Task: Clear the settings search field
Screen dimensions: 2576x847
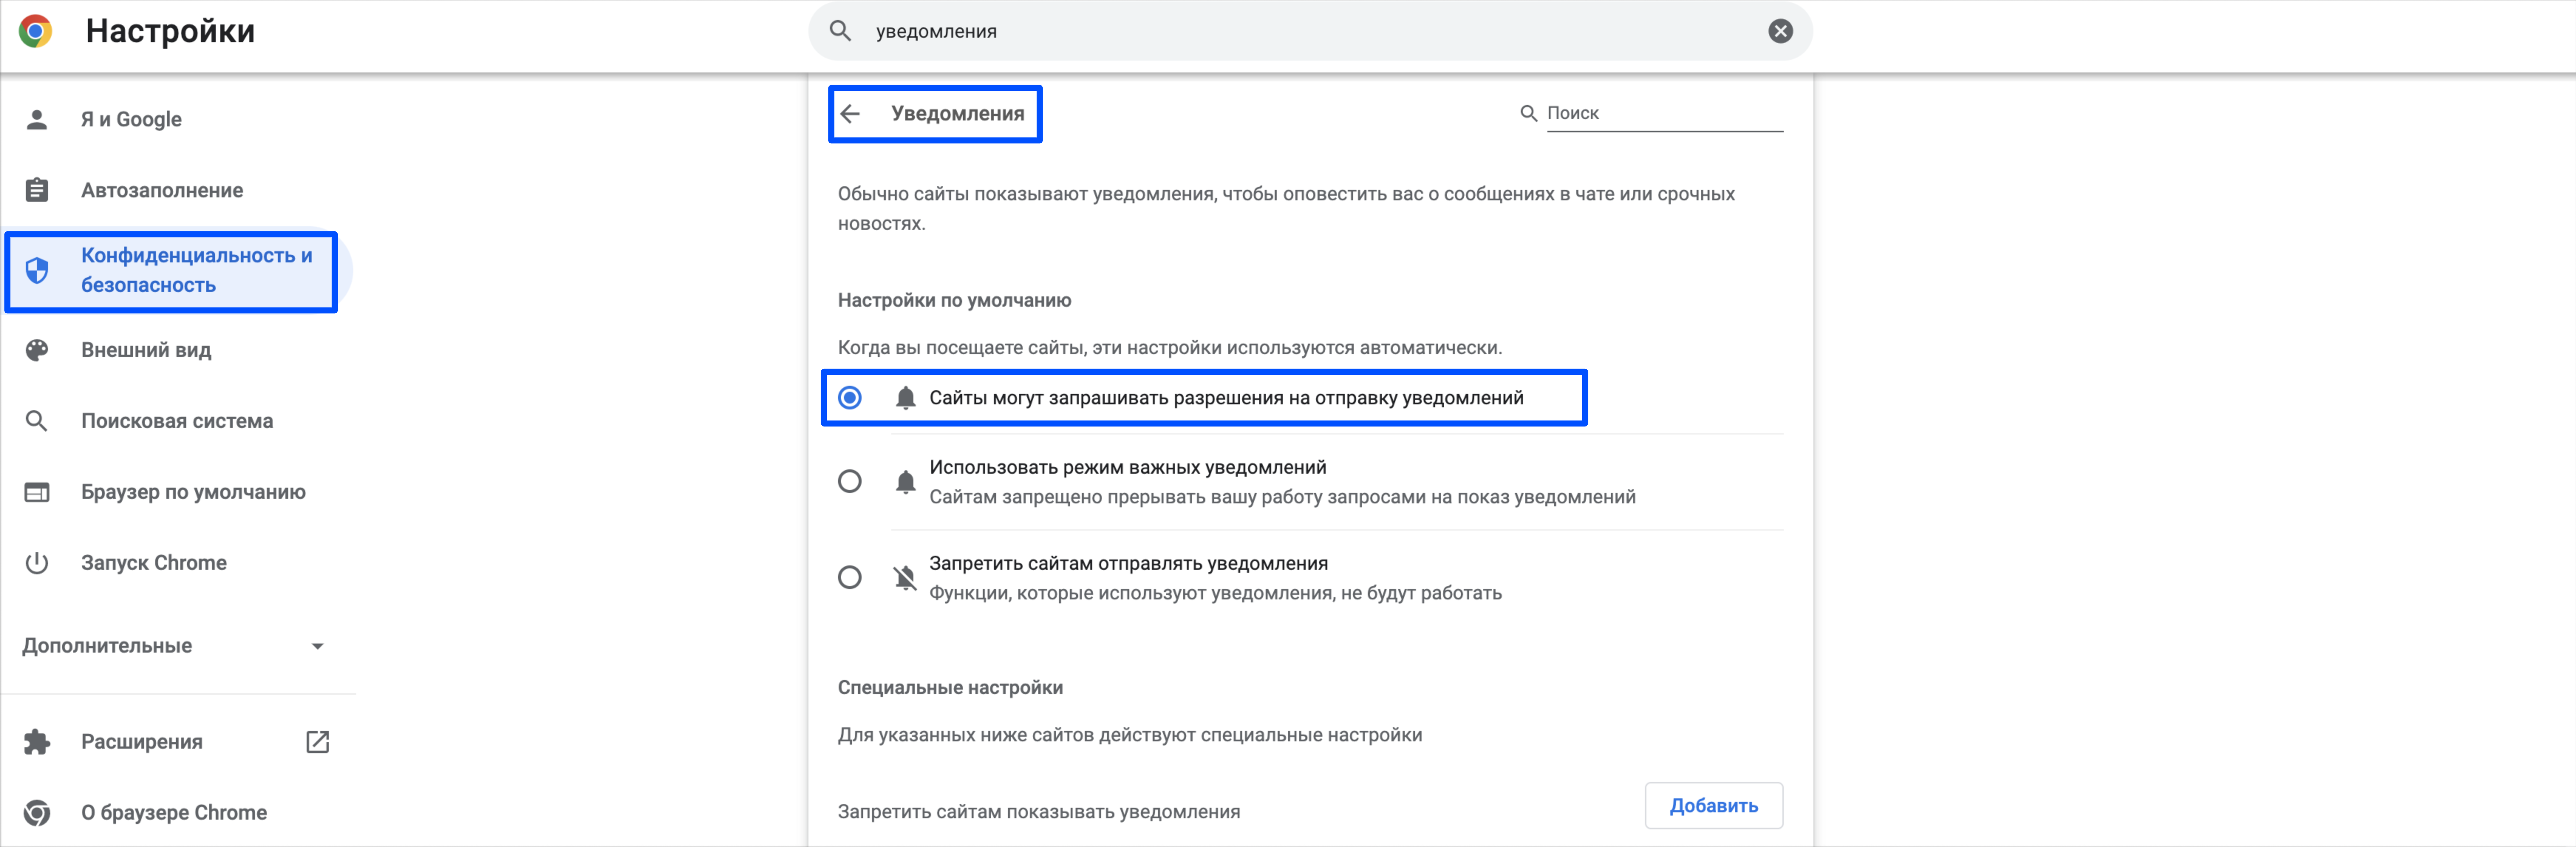Action: point(1780,31)
